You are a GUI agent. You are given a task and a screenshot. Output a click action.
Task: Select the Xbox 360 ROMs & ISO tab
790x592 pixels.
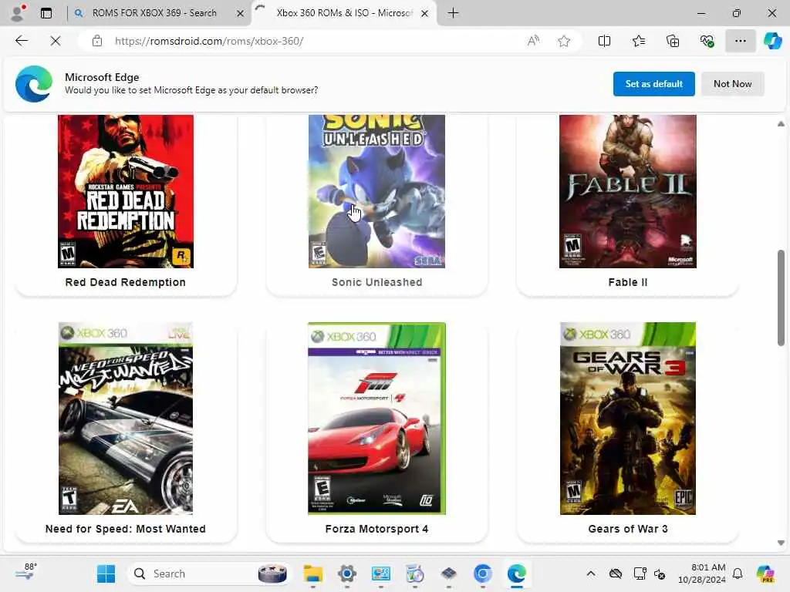(344, 13)
